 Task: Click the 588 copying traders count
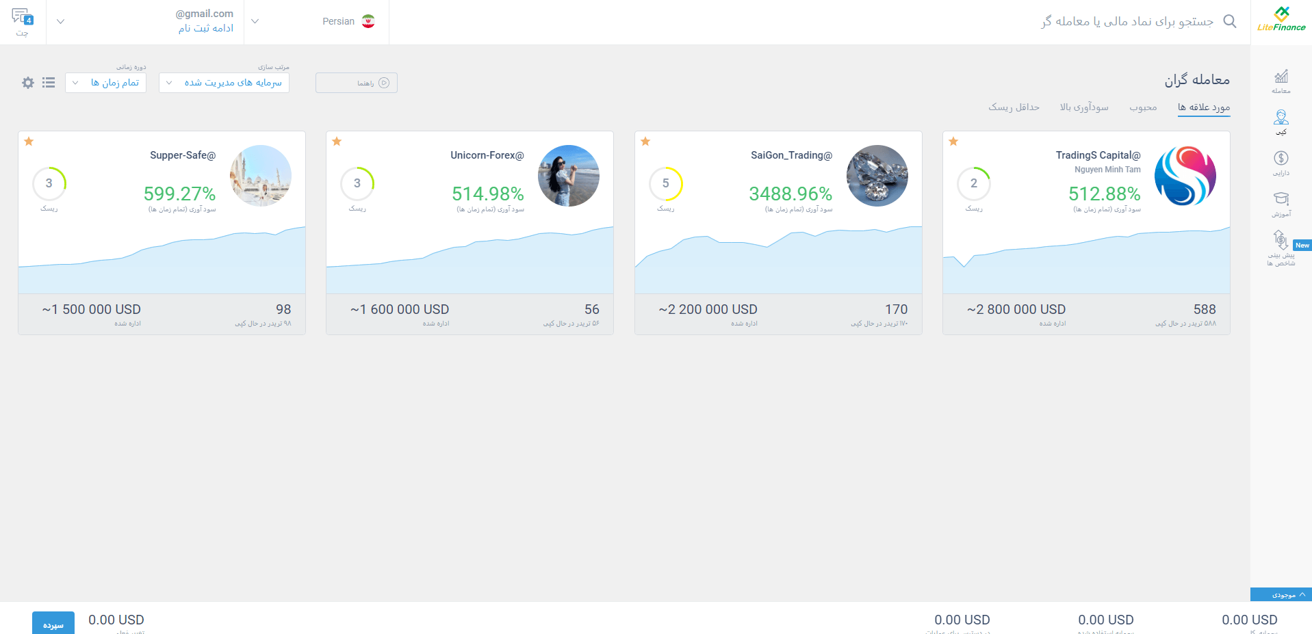click(1205, 309)
